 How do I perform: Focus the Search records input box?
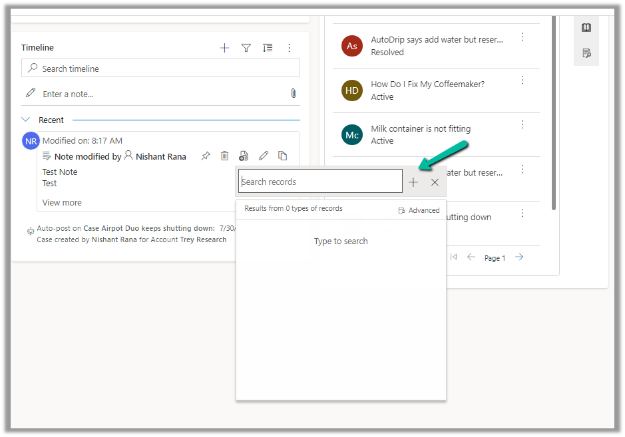[320, 182]
